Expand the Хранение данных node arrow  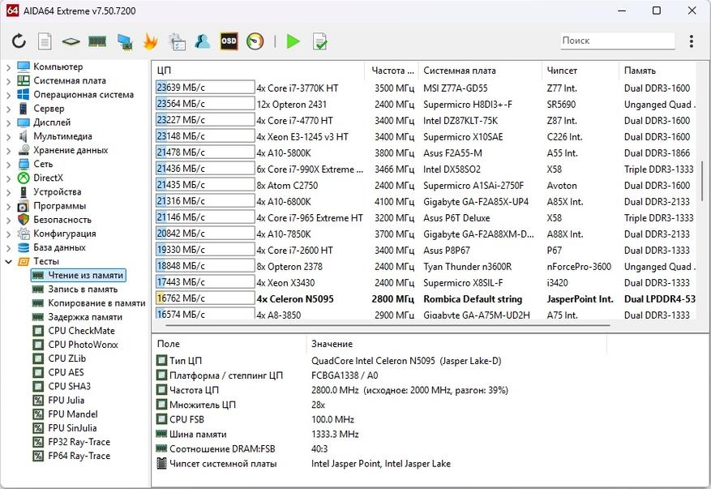(8, 151)
